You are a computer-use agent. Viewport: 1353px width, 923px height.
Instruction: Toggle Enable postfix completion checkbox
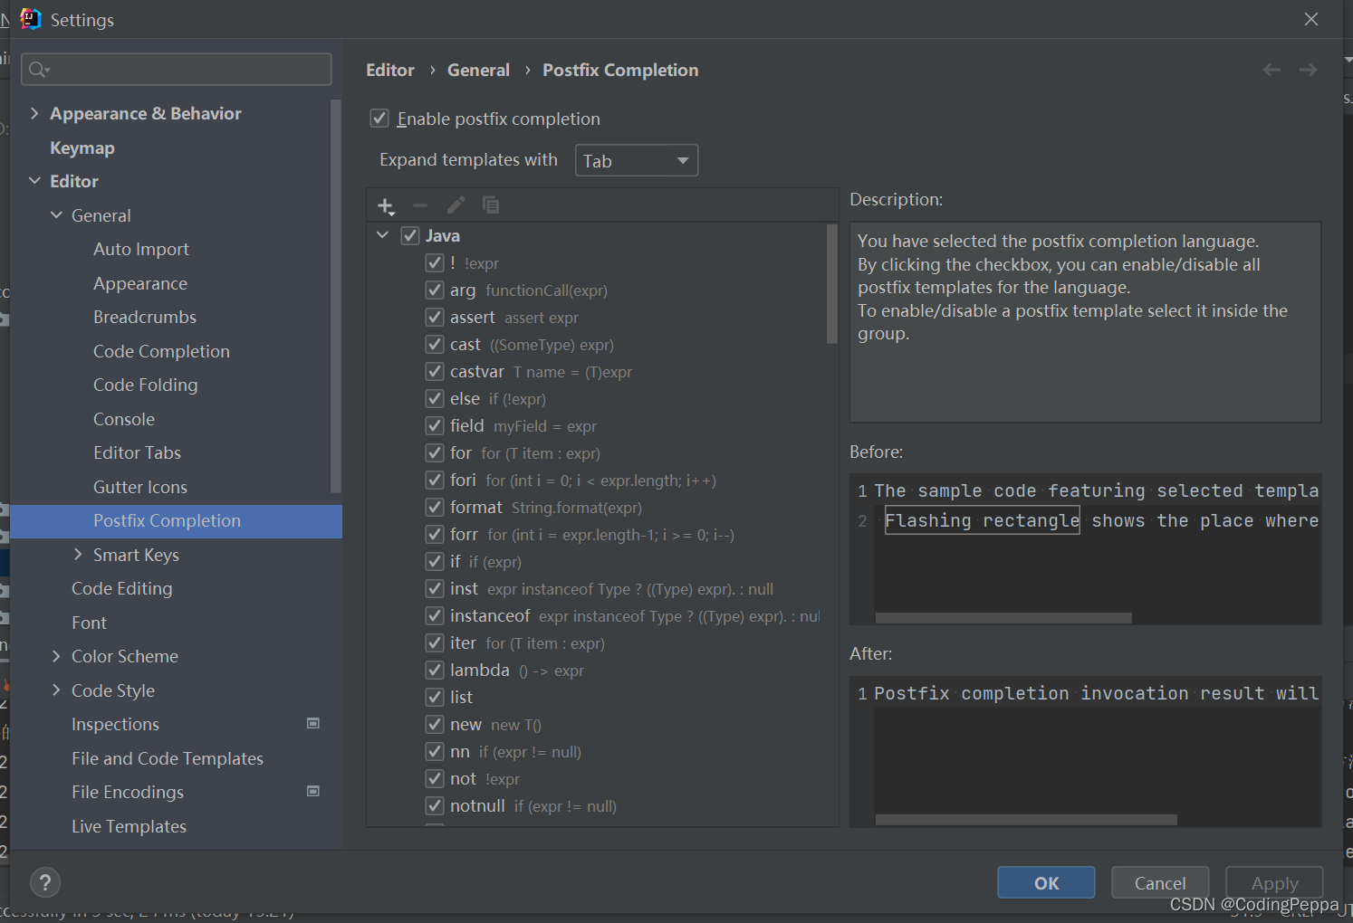[379, 119]
